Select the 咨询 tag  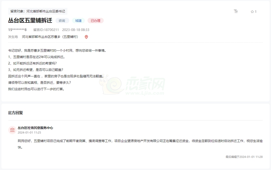coord(62,21)
